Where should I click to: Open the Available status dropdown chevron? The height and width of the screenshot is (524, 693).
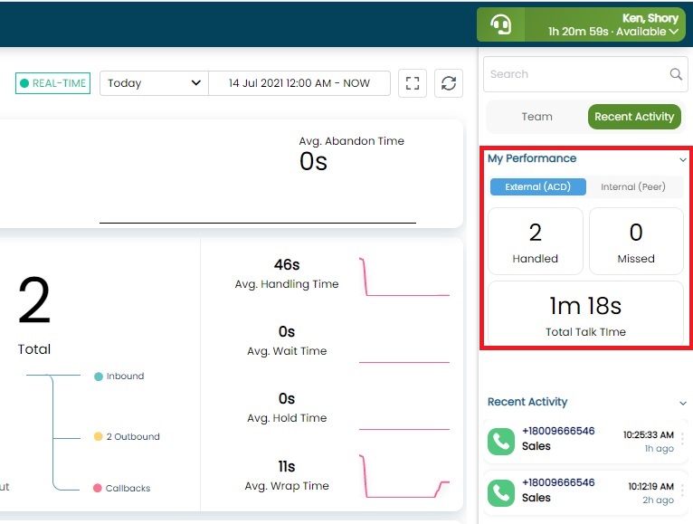pyautogui.click(x=674, y=32)
